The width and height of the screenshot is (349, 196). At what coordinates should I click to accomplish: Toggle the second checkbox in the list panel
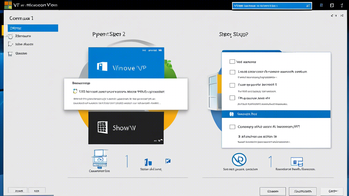(232, 72)
